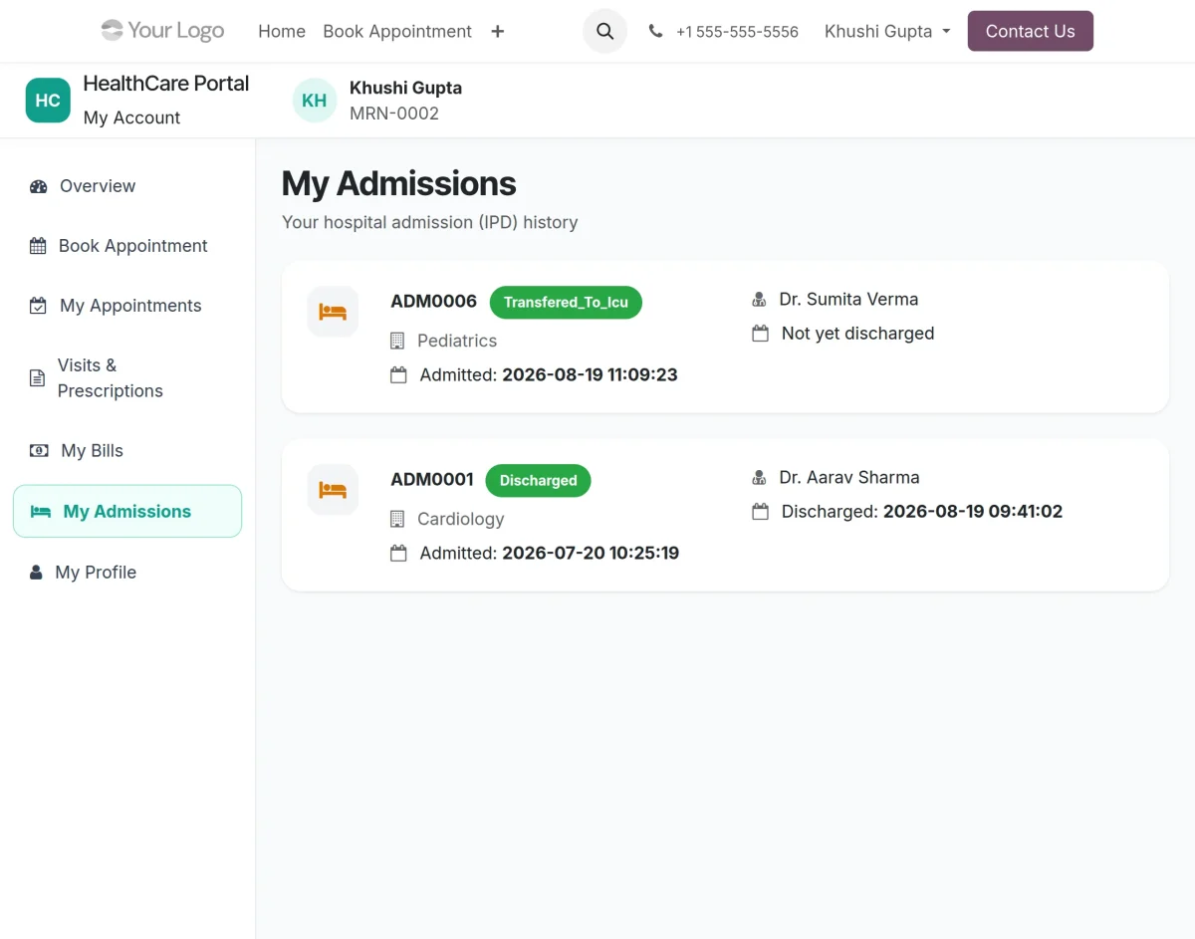Viewport: 1195px width, 939px height.
Task: Click the My Appointments calendar-check icon
Action: (x=38, y=306)
